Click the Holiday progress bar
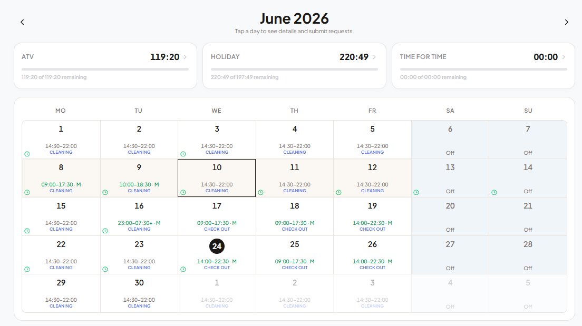 pyautogui.click(x=294, y=69)
